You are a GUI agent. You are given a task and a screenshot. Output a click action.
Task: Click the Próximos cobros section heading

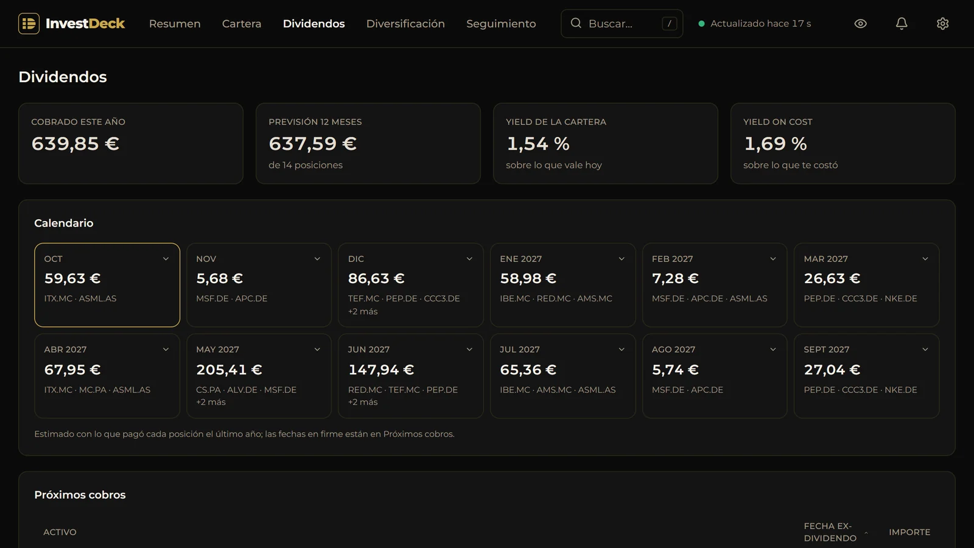pyautogui.click(x=80, y=495)
